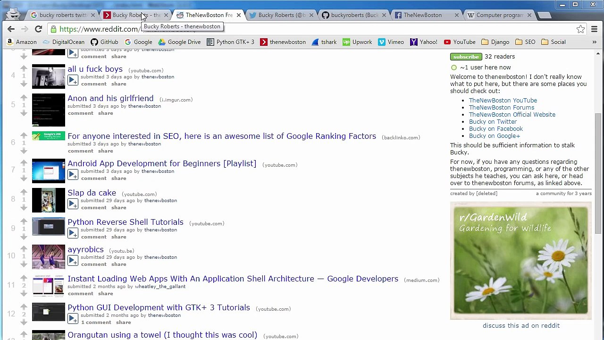This screenshot has height=340, width=604.
Task: Open the GitHub bookmark
Action: [104, 42]
